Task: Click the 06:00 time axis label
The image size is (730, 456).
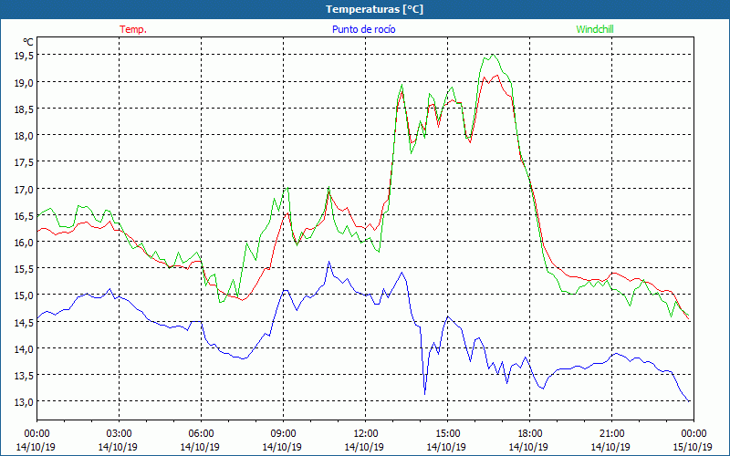Action: click(201, 434)
